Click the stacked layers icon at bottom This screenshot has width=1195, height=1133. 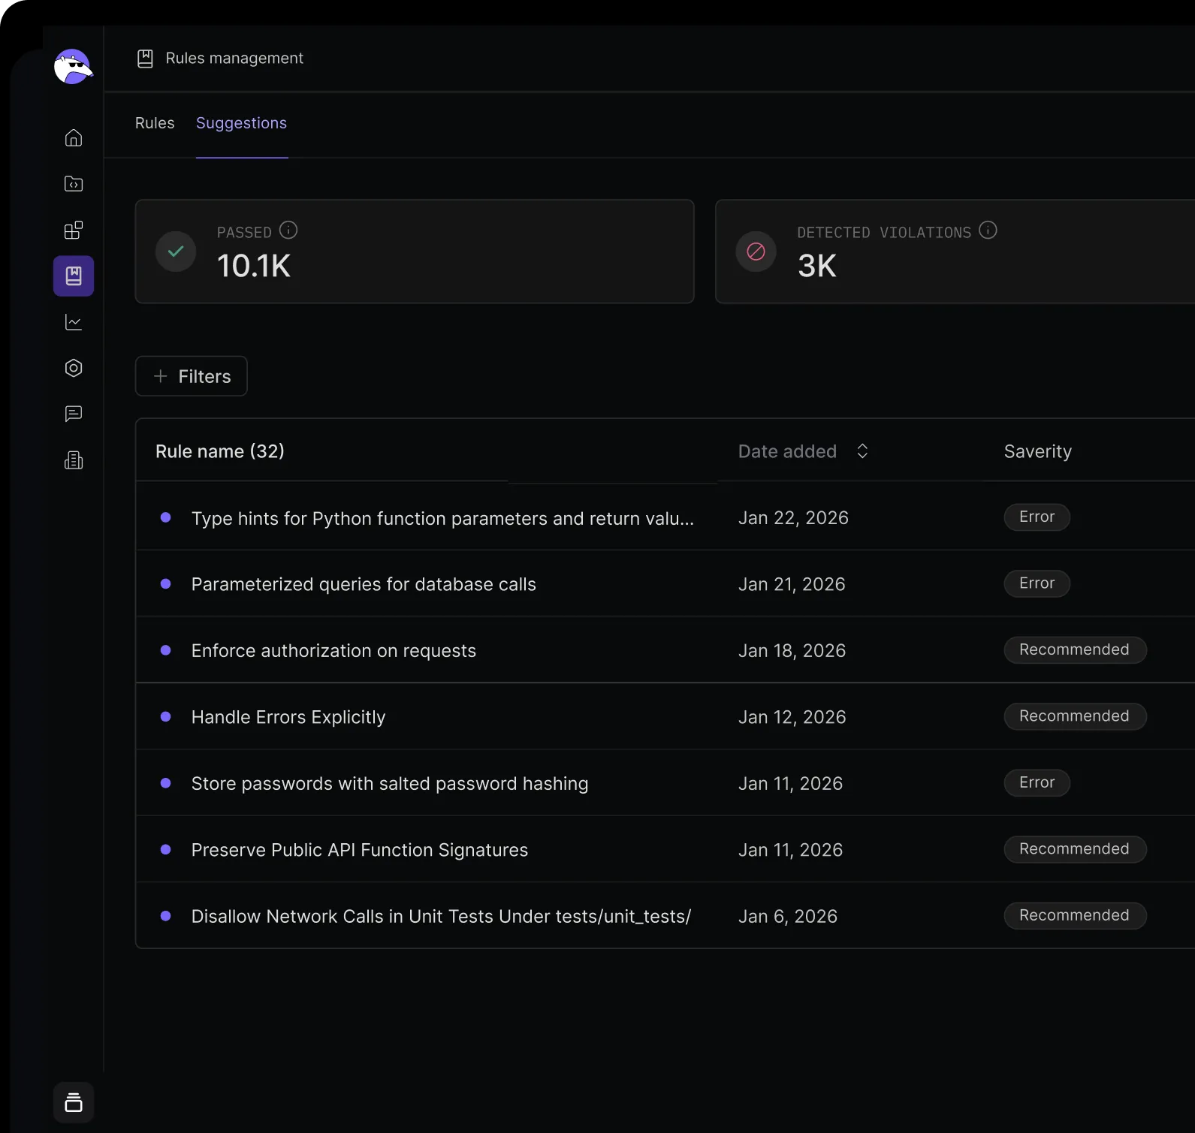pos(74,1102)
